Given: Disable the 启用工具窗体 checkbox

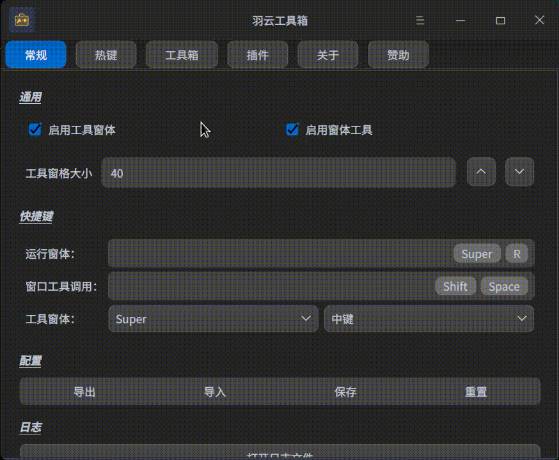Looking at the screenshot, I should (35, 129).
